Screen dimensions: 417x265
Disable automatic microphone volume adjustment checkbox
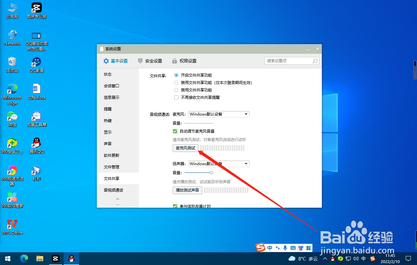coord(175,131)
